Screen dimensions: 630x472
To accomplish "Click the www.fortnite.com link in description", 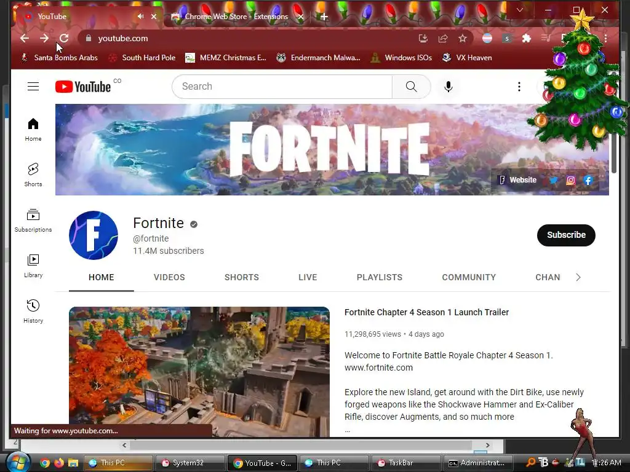I will pyautogui.click(x=378, y=368).
